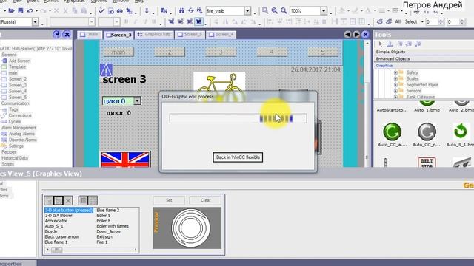Select the British flag graphic on the canvas
Image resolution: width=474 pixels, height=266 pixels.
125,160
